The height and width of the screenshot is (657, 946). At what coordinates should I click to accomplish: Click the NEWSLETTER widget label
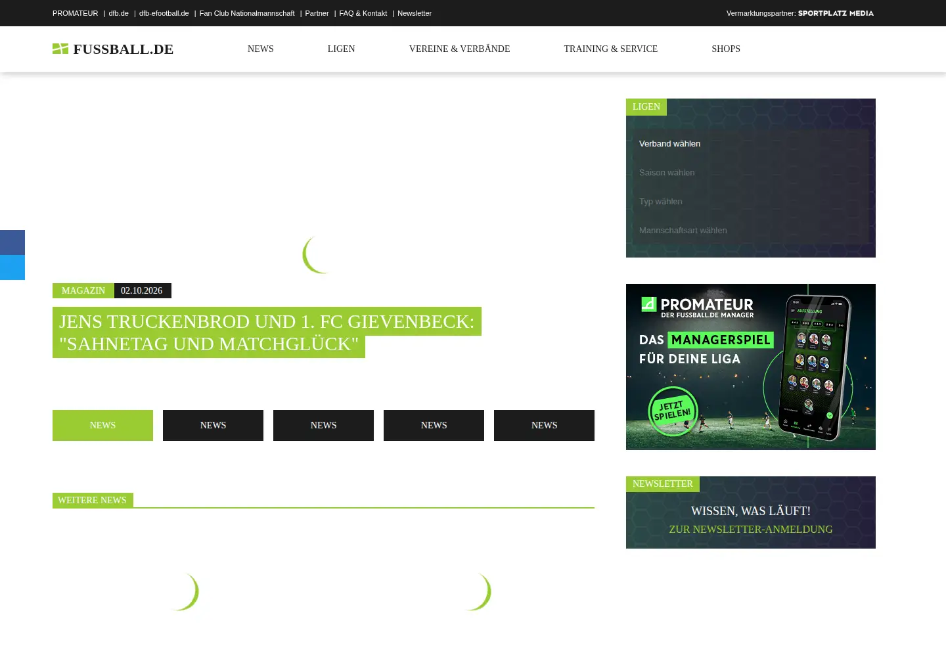click(663, 484)
